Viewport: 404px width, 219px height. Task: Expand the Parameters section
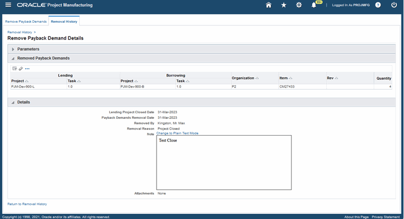point(13,49)
